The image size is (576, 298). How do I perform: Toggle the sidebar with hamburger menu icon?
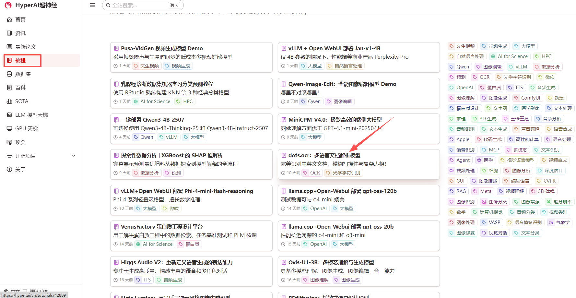pos(92,5)
